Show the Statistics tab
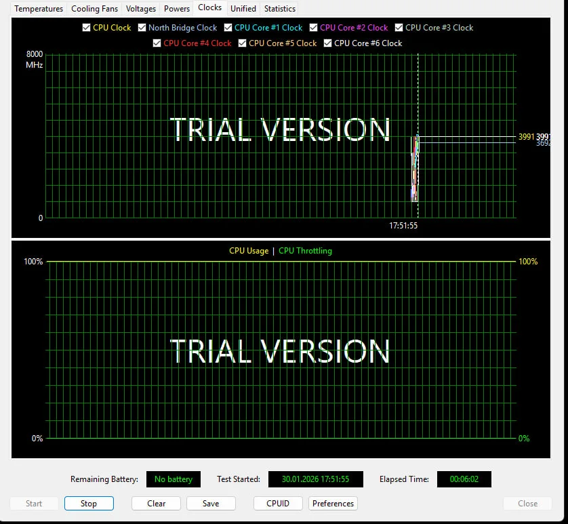568x524 pixels. pyautogui.click(x=280, y=9)
